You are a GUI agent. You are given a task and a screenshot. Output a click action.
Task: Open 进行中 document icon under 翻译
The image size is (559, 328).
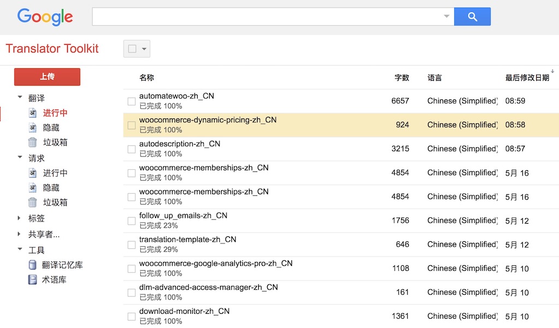33,113
